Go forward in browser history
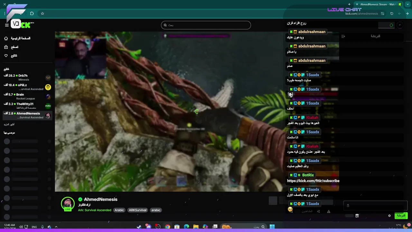Viewport: 412px width, 232px height. coord(399,14)
